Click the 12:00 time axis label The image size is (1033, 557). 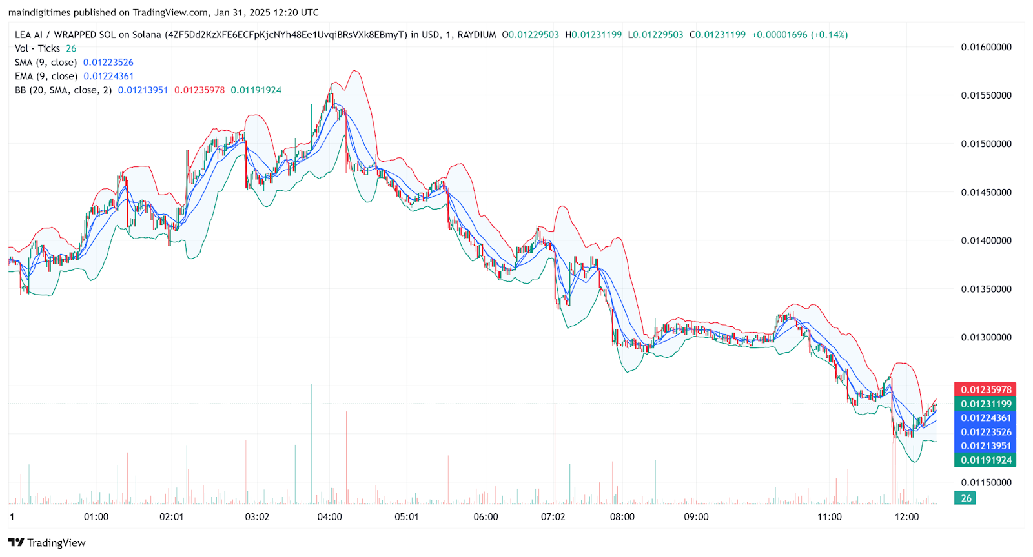coord(907,517)
